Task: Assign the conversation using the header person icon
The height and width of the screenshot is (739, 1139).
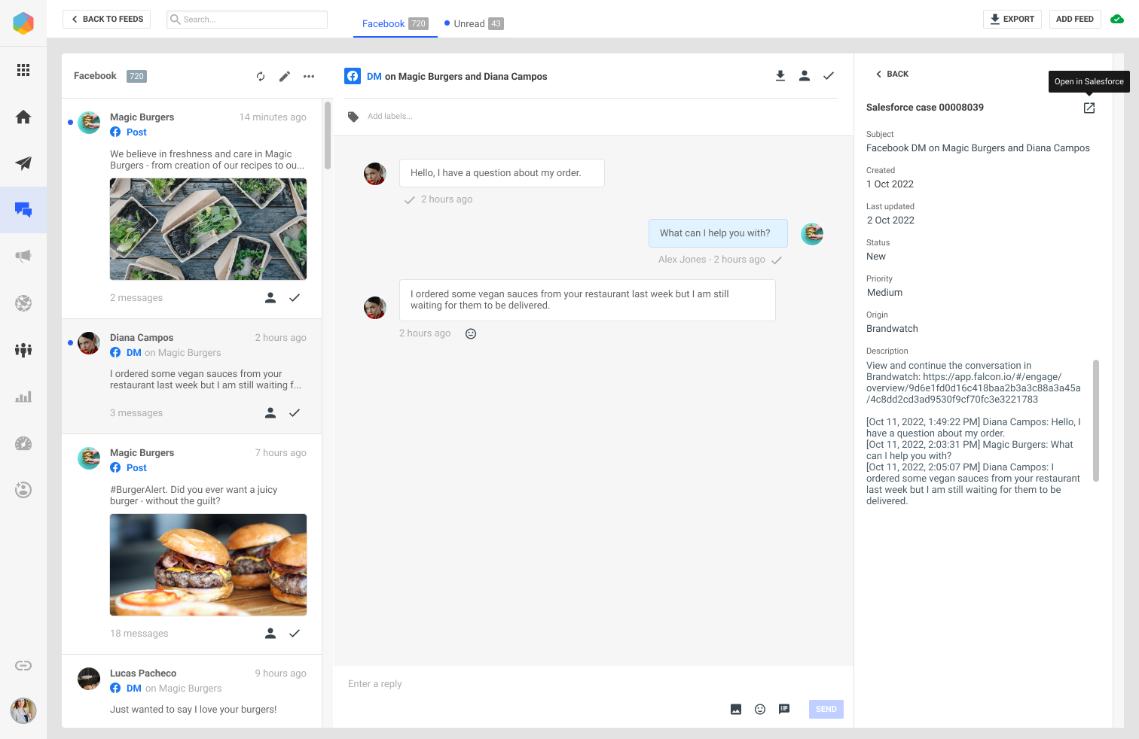Action: coord(805,76)
